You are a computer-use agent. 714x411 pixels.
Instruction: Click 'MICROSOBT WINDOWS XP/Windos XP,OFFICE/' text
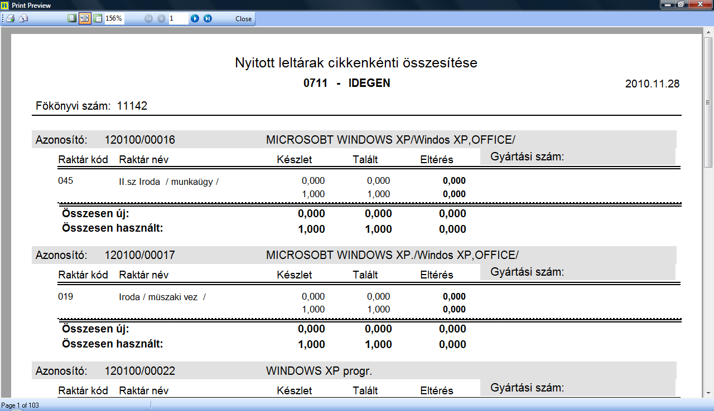tap(390, 140)
